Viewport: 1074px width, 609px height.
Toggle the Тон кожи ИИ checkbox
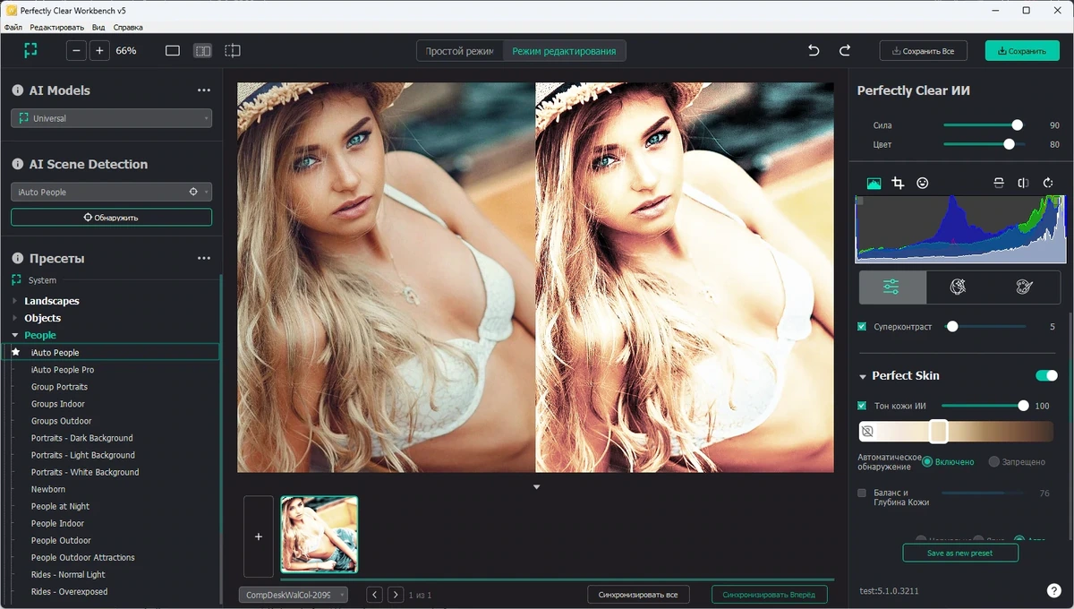[x=862, y=406]
